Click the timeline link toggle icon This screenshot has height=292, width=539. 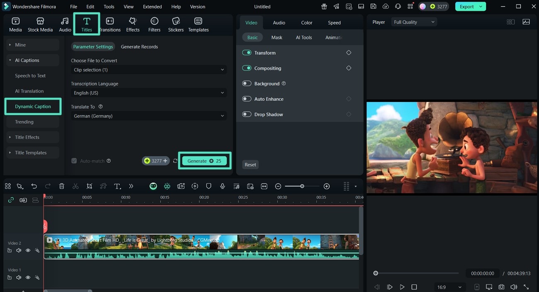click(11, 200)
